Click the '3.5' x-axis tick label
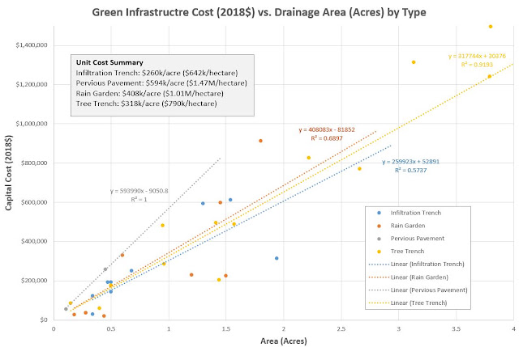The image size is (519, 347). click(456, 329)
